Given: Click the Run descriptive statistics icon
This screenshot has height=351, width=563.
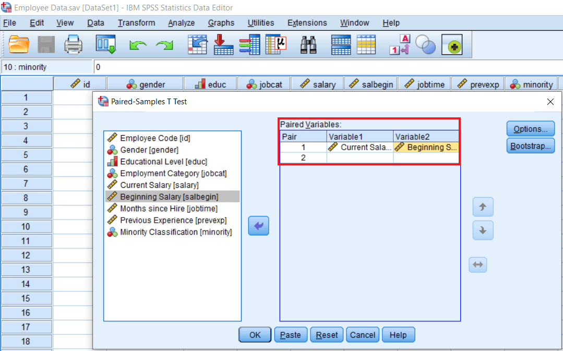Looking at the screenshot, I should [x=275, y=45].
